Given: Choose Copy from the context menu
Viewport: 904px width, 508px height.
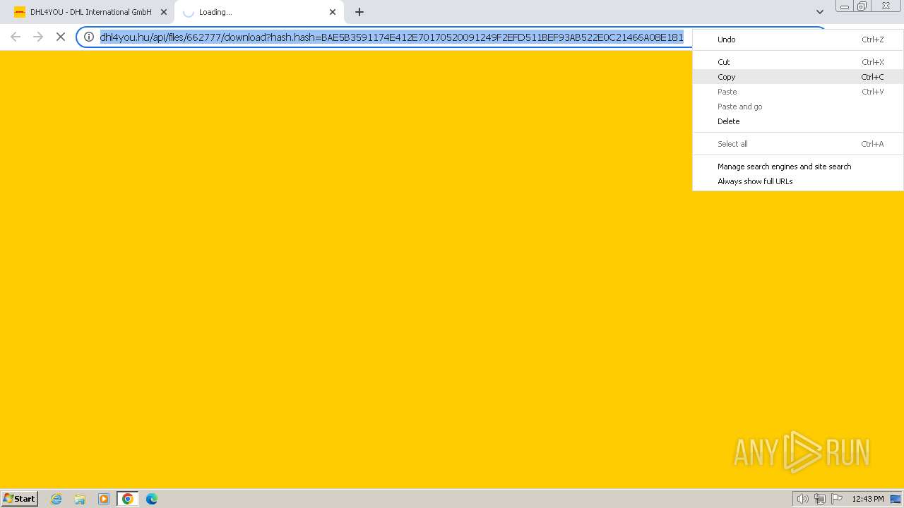Looking at the screenshot, I should coord(798,77).
